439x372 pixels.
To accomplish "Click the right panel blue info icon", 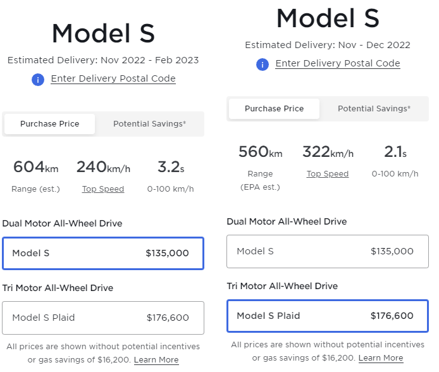I will (263, 65).
